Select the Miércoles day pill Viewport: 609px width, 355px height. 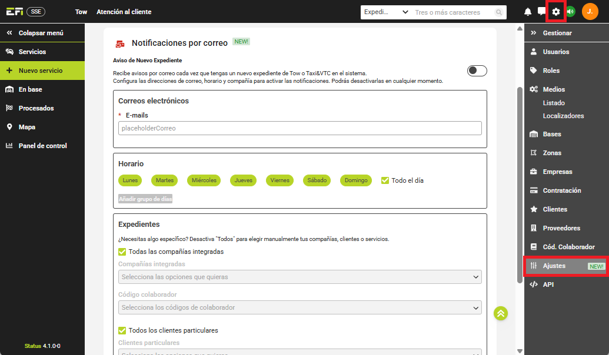(204, 180)
